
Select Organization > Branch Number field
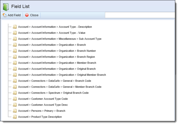57,51
